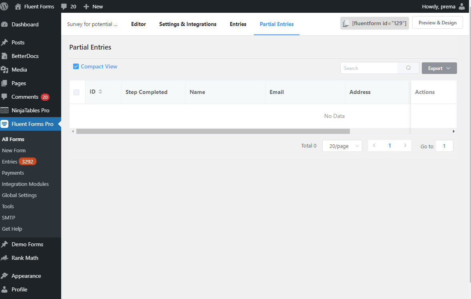The image size is (471, 299).
Task: Open the Payments submenu item
Action: coord(13,173)
